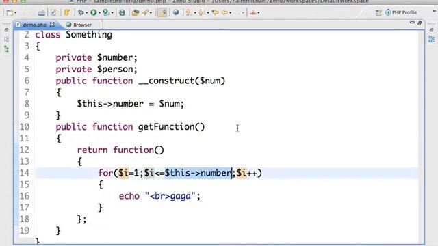Click the string "<br>gaga" on line 16
The image size is (438, 246).
pos(170,196)
